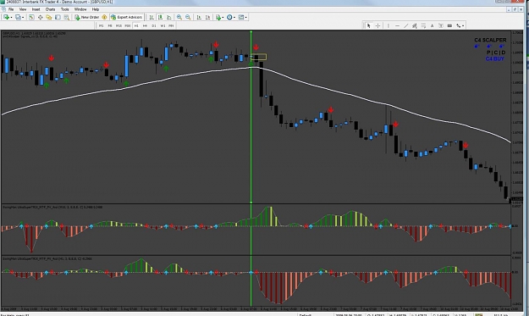This screenshot has width=529, height=316.
Task: Expand the Indicators dropdown arrow
Action: 223,17
